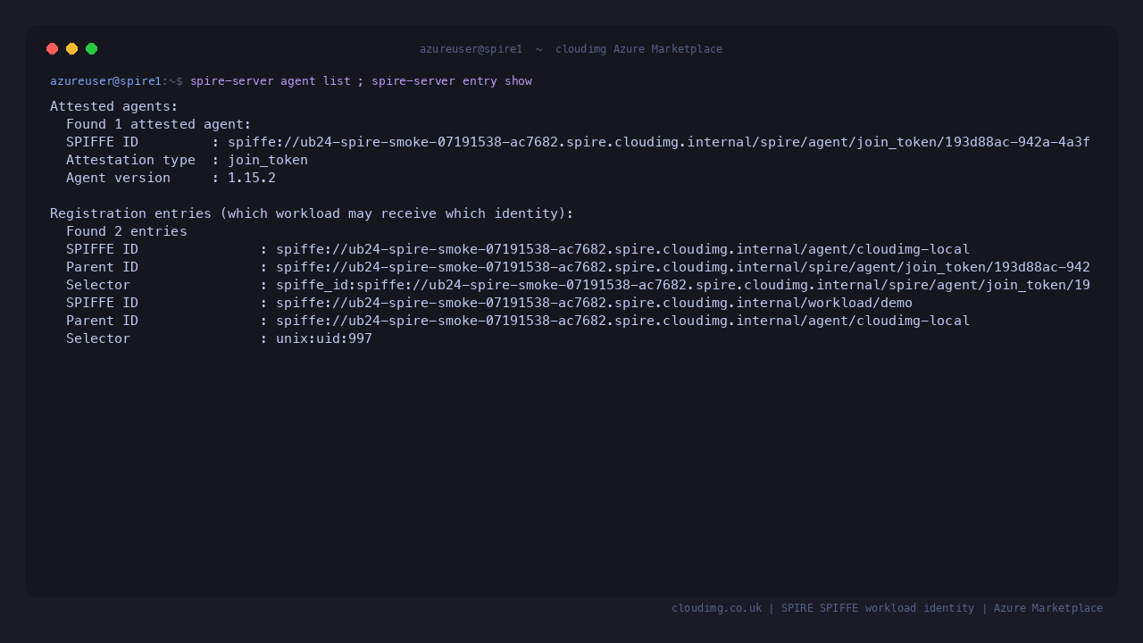Click the Found 1 attested agent line
The image size is (1143, 643).
159,124
